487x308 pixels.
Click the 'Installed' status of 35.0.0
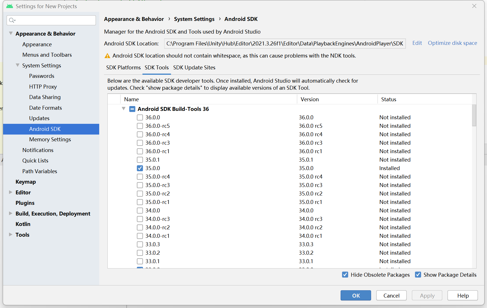point(389,168)
